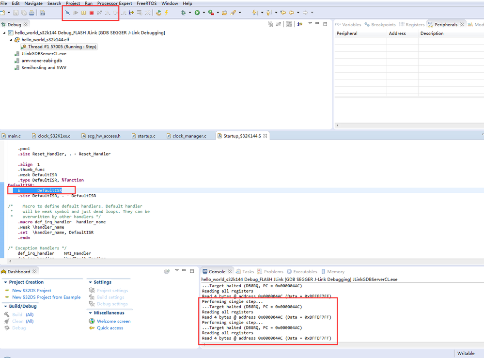Click Remove All Terminated Launches in Debug view
Image resolution: width=484 pixels, height=358 pixels.
[x=271, y=24]
